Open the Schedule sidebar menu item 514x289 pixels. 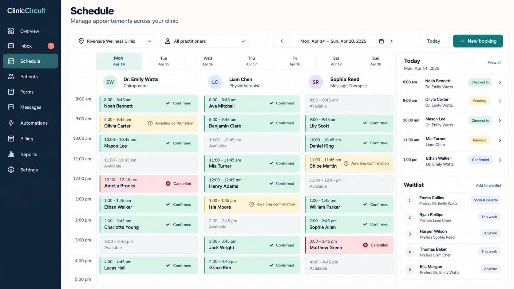(x=30, y=61)
